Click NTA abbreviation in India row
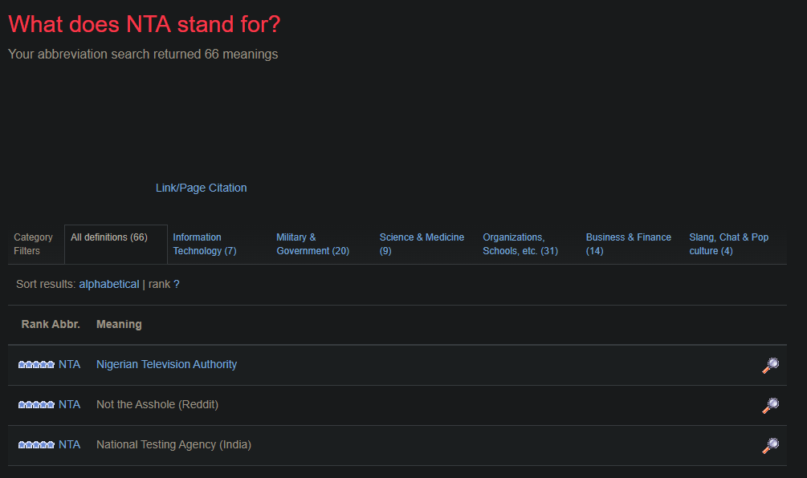Image resolution: width=807 pixels, height=478 pixels. 70,444
